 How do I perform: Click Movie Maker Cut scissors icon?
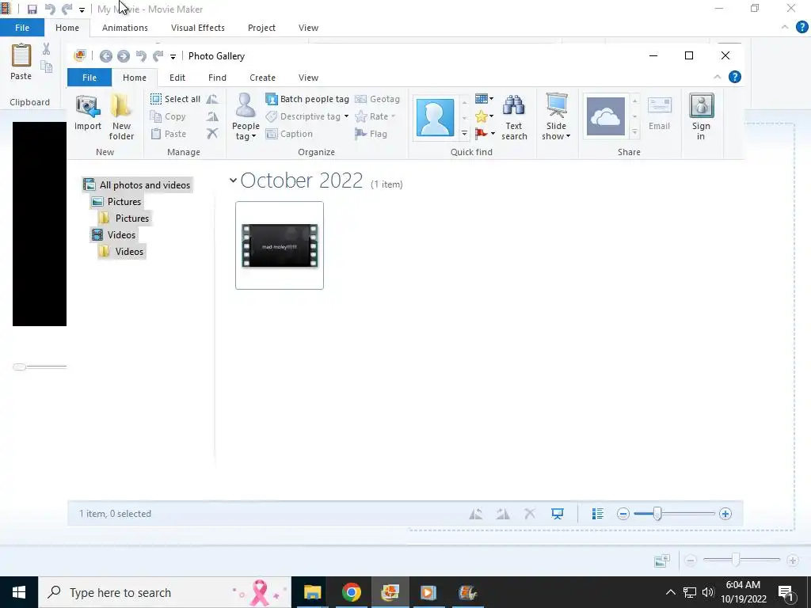click(x=46, y=49)
